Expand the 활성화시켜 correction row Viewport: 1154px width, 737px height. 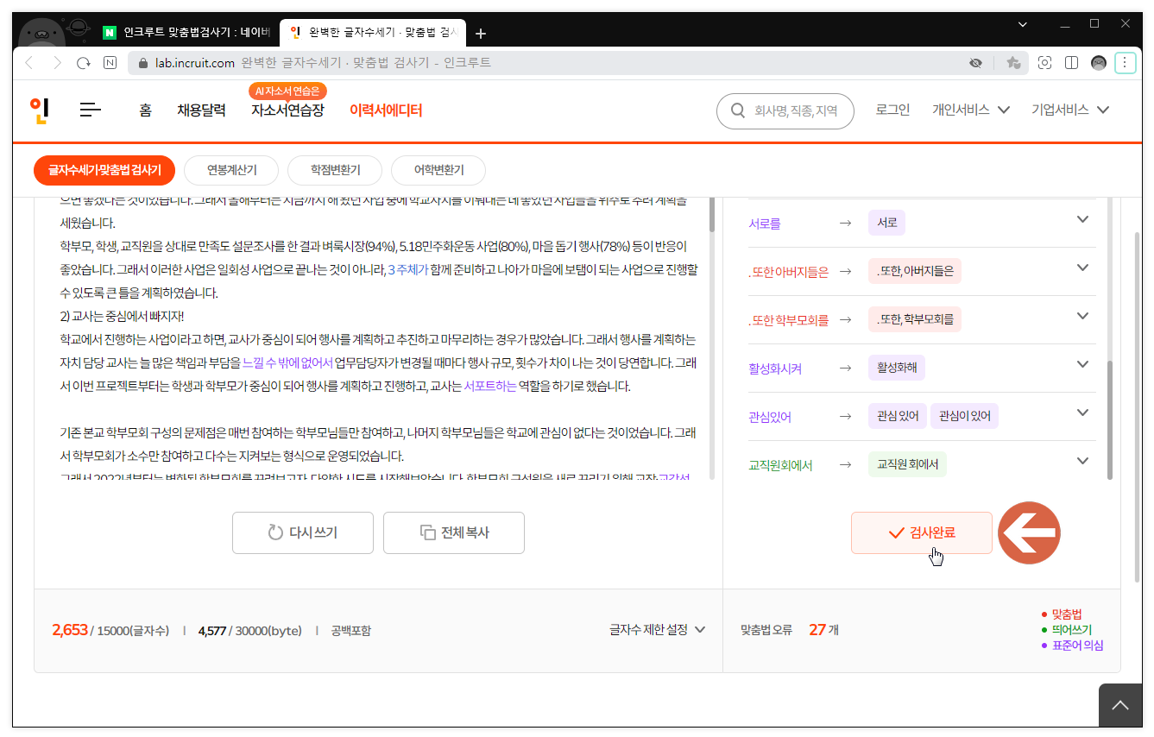[x=1082, y=365]
